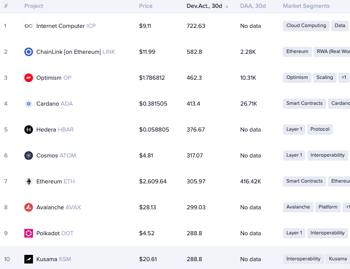Open ChainLink [on Ethereum] LINK project

[x=76, y=52]
